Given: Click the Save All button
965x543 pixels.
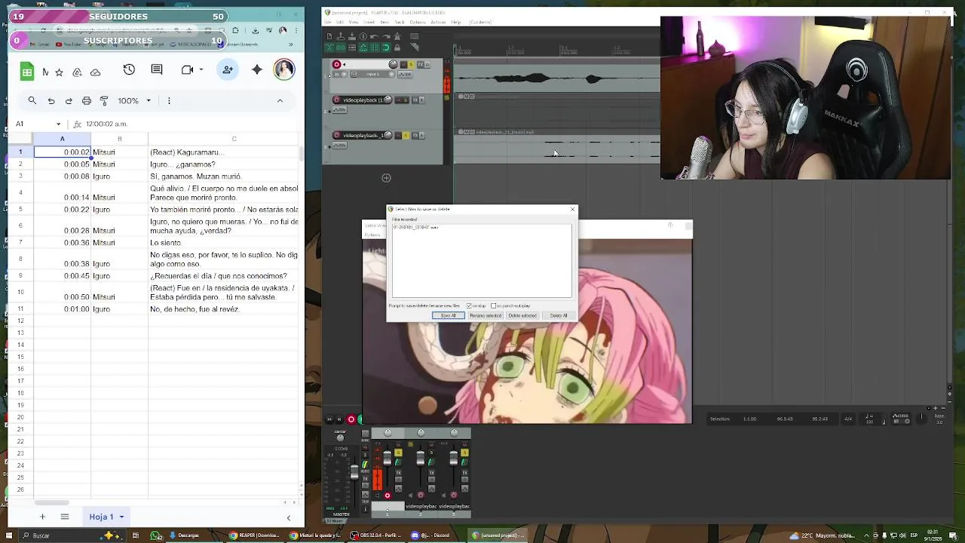Looking at the screenshot, I should (448, 315).
